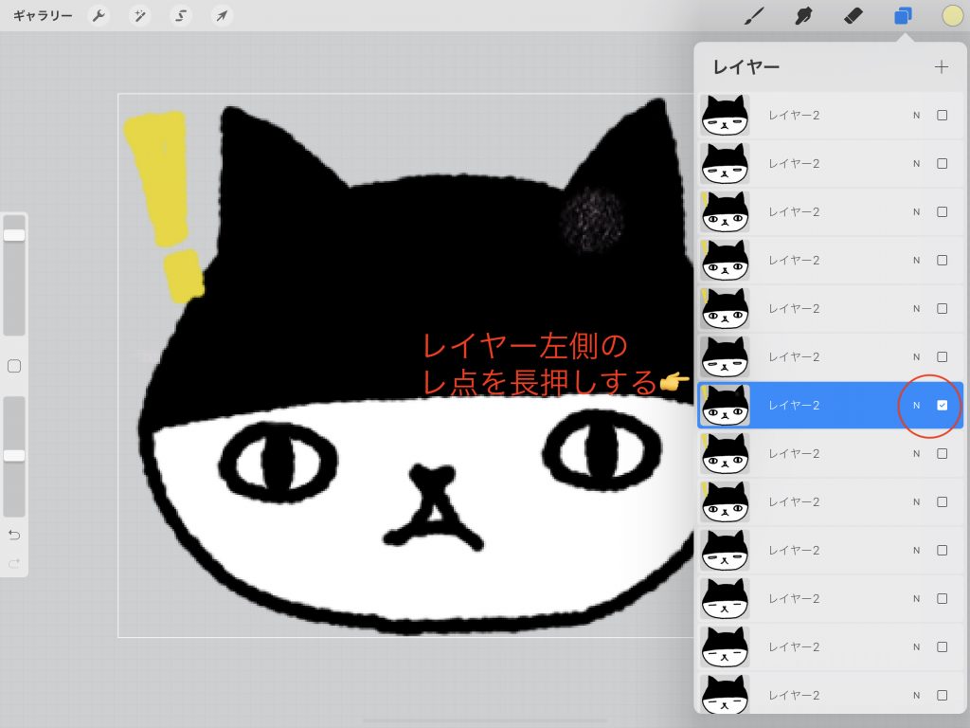Image resolution: width=970 pixels, height=728 pixels.
Task: Add a new layer with plus button
Action: pos(941,67)
